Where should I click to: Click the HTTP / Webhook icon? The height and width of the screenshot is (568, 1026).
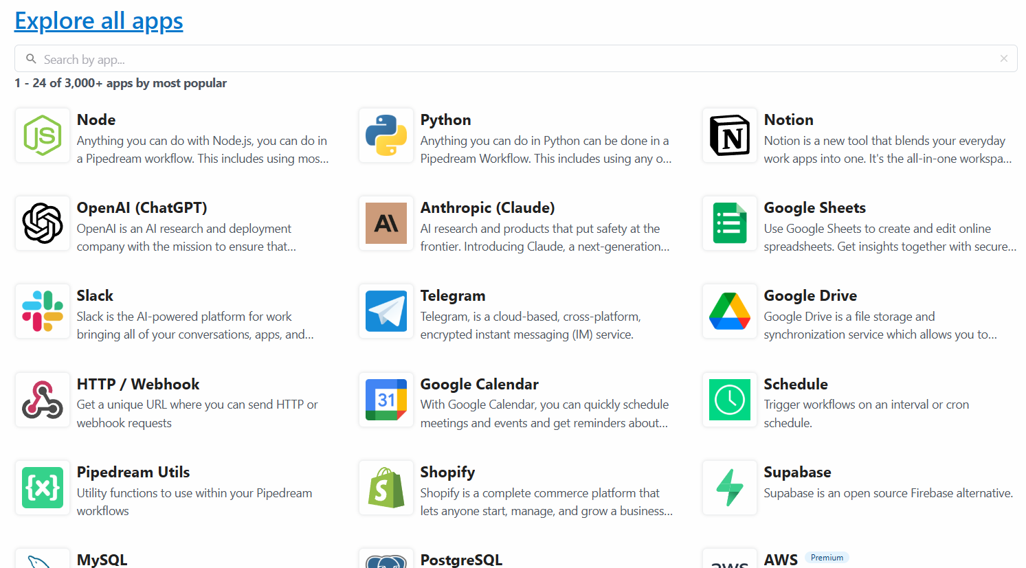43,400
